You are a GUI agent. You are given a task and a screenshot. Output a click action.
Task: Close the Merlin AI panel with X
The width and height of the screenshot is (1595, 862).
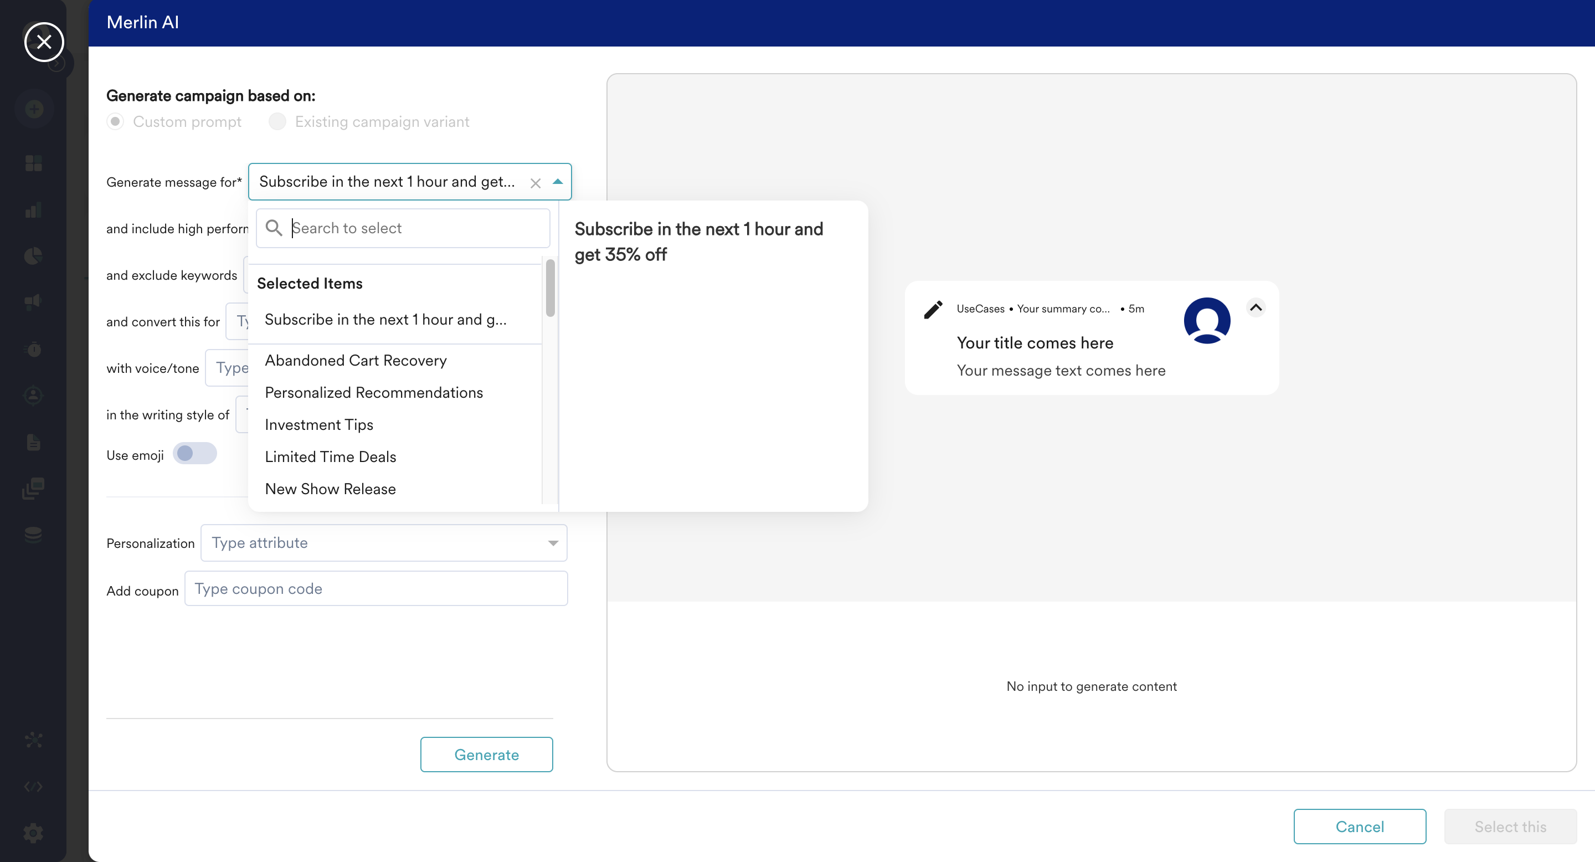(44, 42)
